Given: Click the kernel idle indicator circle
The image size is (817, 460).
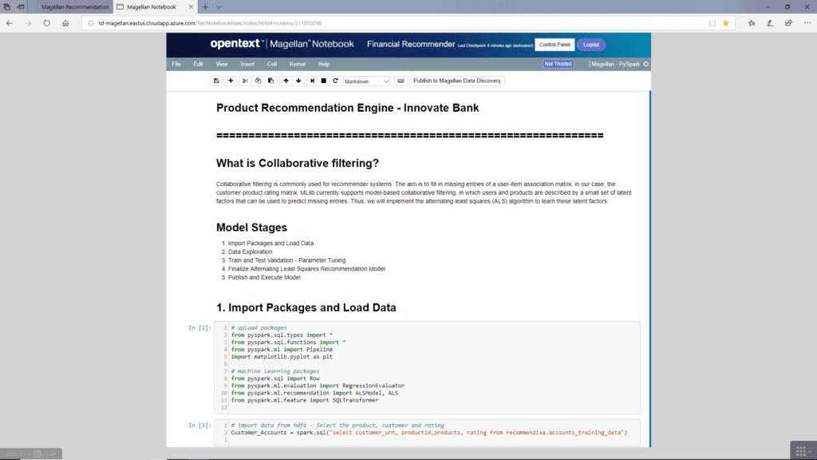Looking at the screenshot, I should click(646, 64).
